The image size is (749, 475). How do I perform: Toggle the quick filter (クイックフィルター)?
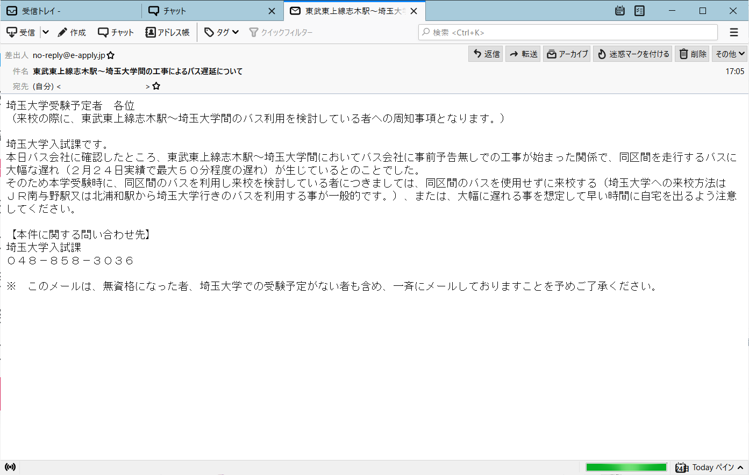(x=281, y=32)
